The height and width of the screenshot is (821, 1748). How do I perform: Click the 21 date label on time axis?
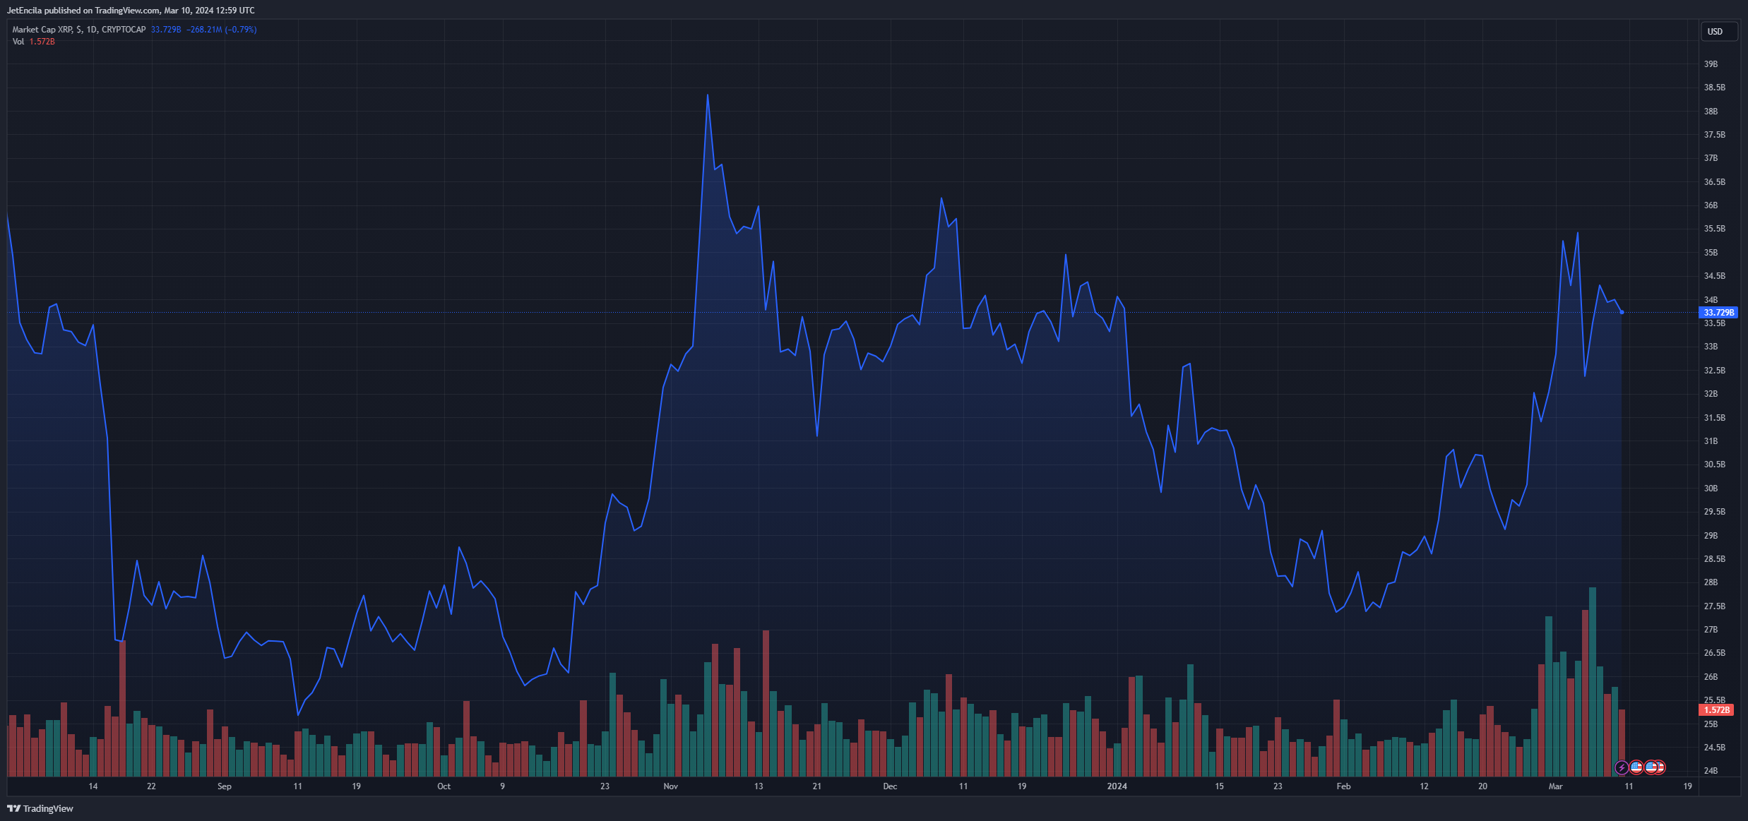point(816,786)
